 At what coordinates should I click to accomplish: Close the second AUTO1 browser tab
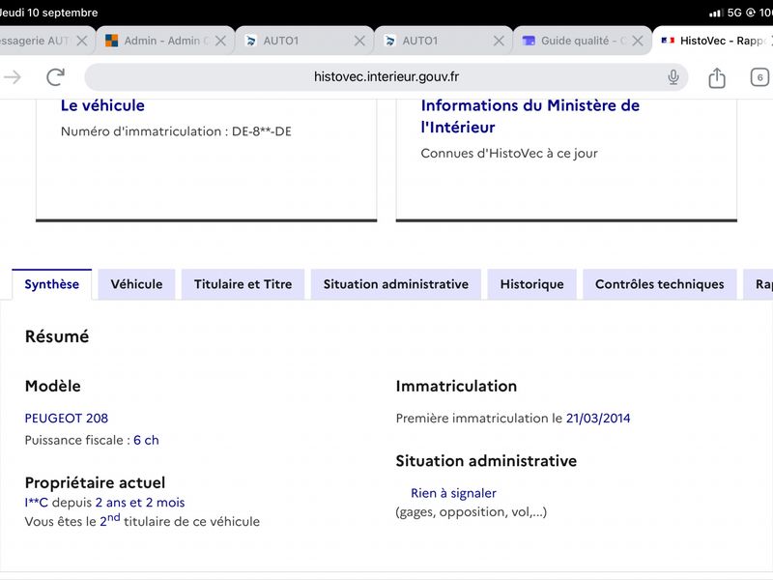tap(499, 41)
